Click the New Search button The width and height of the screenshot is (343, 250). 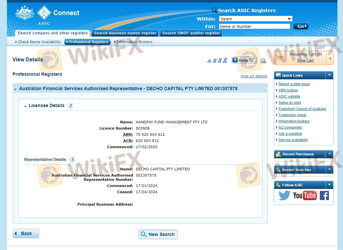click(158, 234)
